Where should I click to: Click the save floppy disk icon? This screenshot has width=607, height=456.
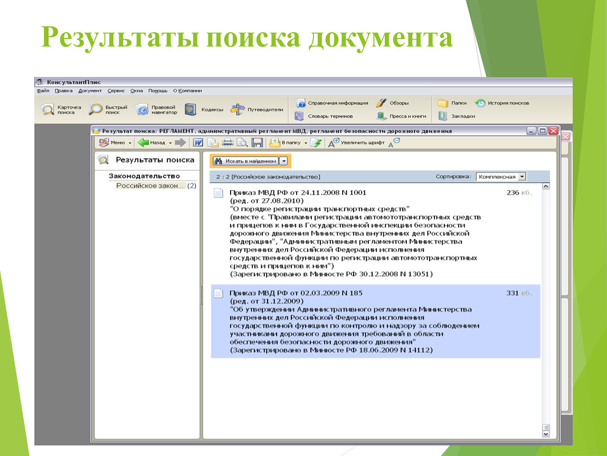click(257, 142)
